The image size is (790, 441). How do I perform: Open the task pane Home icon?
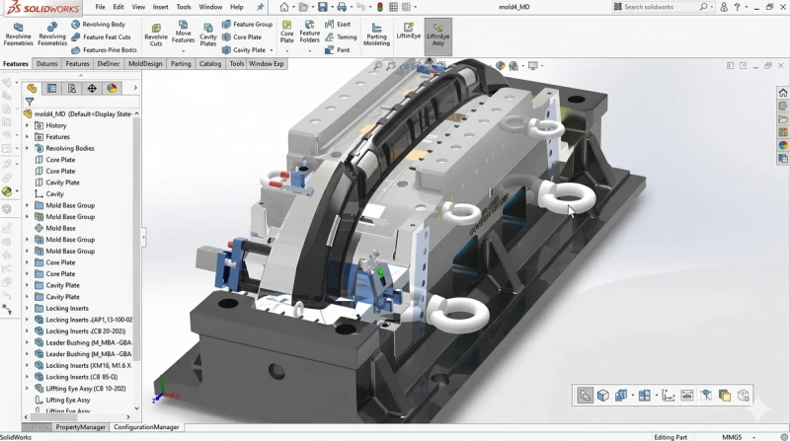click(x=782, y=93)
